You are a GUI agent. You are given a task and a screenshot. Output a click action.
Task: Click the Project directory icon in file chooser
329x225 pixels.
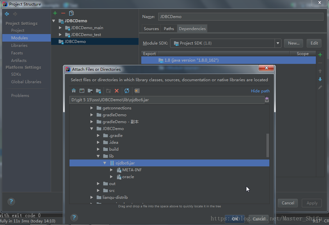(90, 90)
